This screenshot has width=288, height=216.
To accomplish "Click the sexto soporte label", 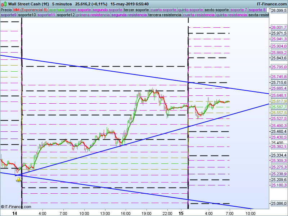I will coord(217,10).
